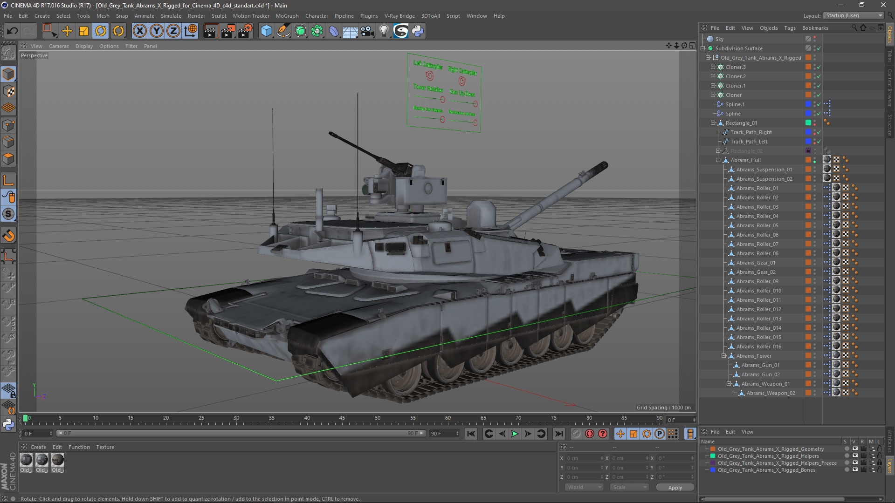Open the MoGraph menu
Image resolution: width=895 pixels, height=503 pixels.
287,16
